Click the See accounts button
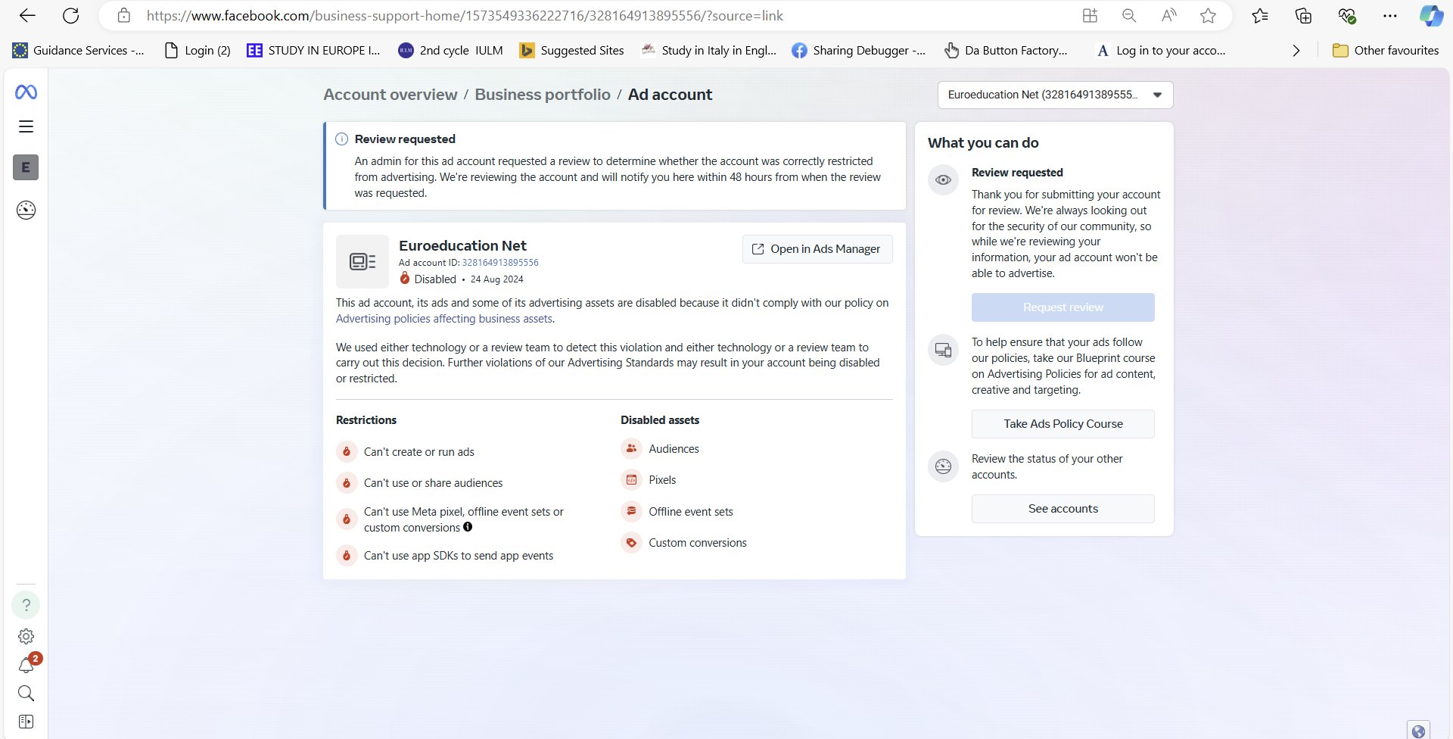 pos(1063,509)
